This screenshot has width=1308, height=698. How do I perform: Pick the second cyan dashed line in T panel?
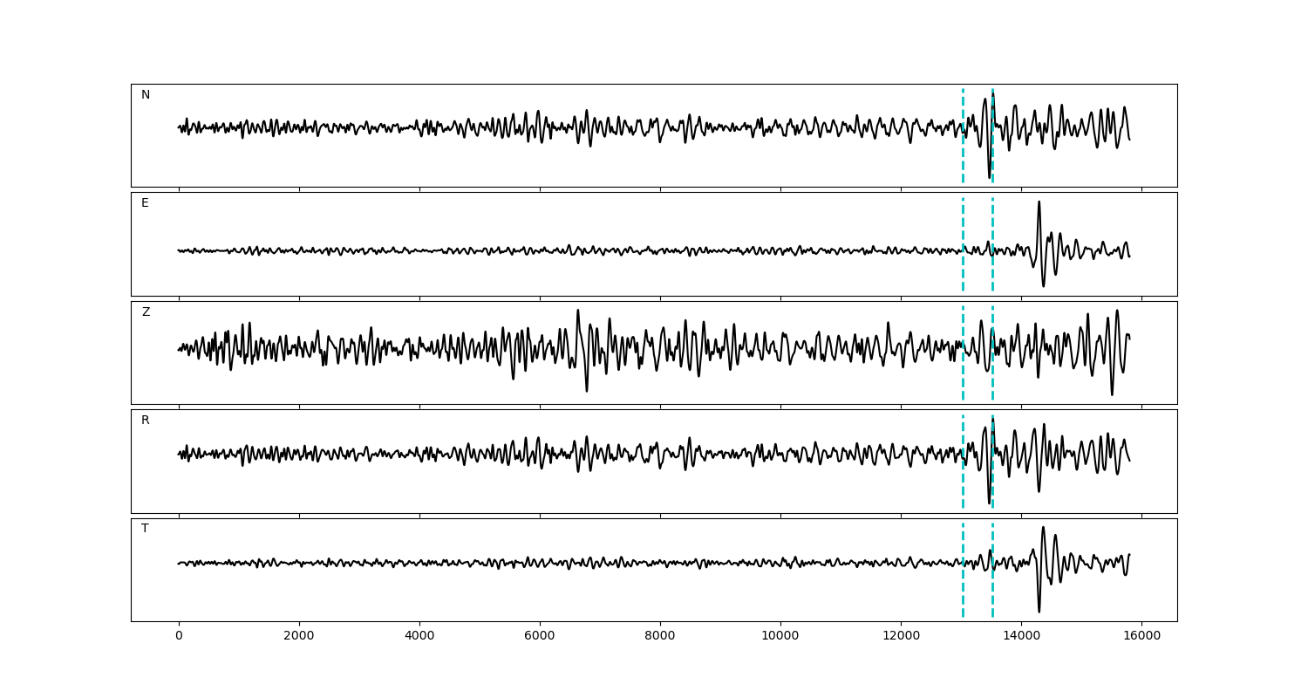tap(992, 570)
